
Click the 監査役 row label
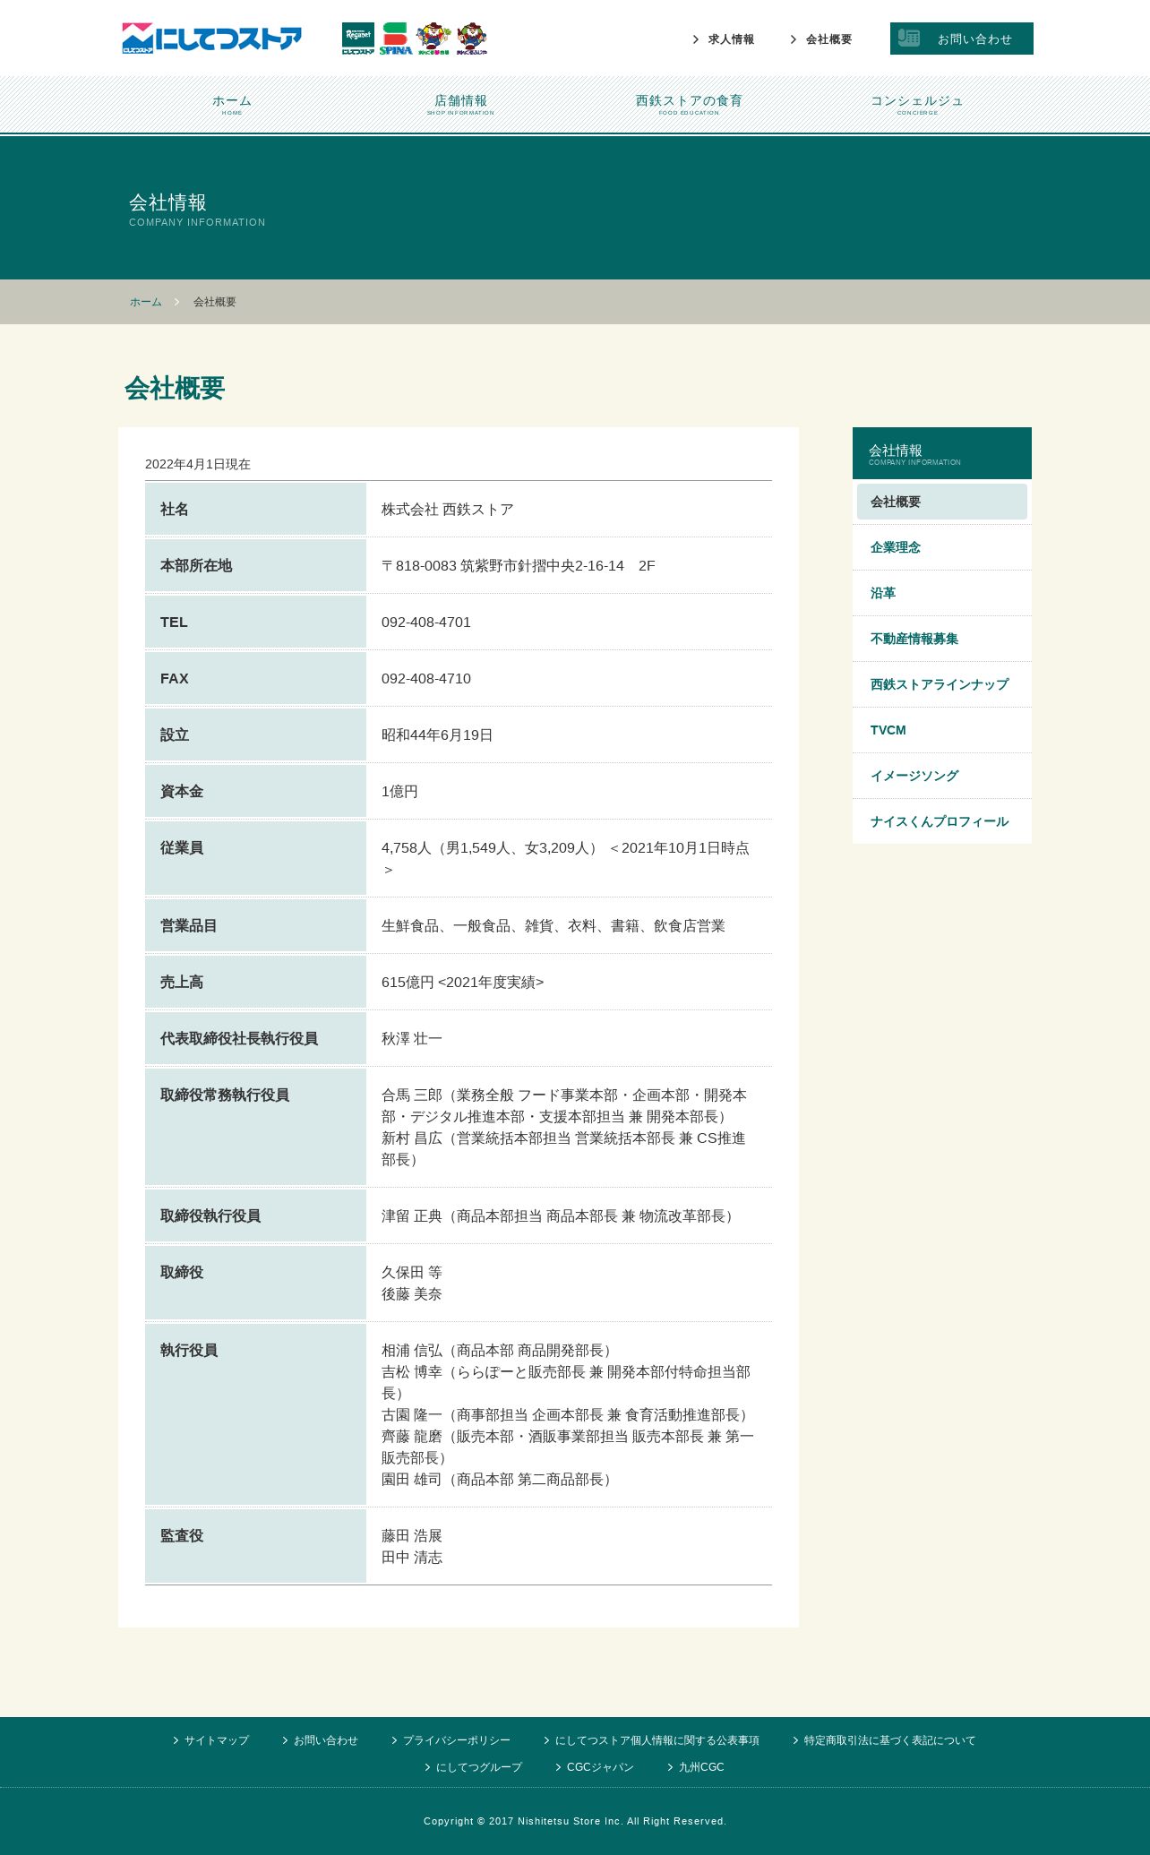click(182, 1536)
